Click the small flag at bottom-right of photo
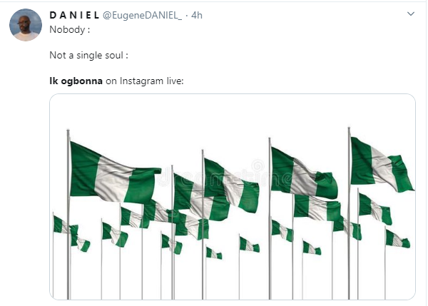The image size is (428, 306). [x=397, y=239]
